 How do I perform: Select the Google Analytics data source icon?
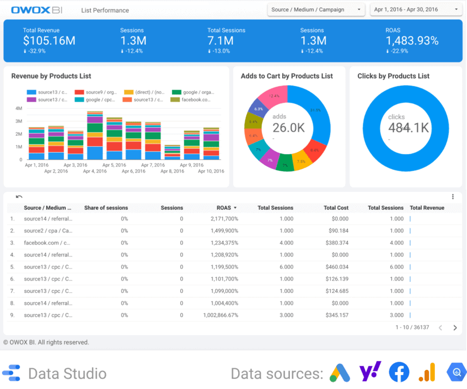(428, 372)
